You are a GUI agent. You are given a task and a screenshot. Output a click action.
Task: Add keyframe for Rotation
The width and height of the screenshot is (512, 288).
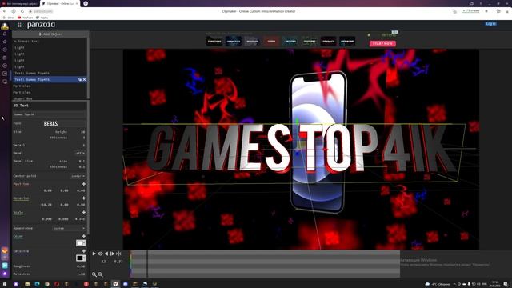[x=83, y=198]
